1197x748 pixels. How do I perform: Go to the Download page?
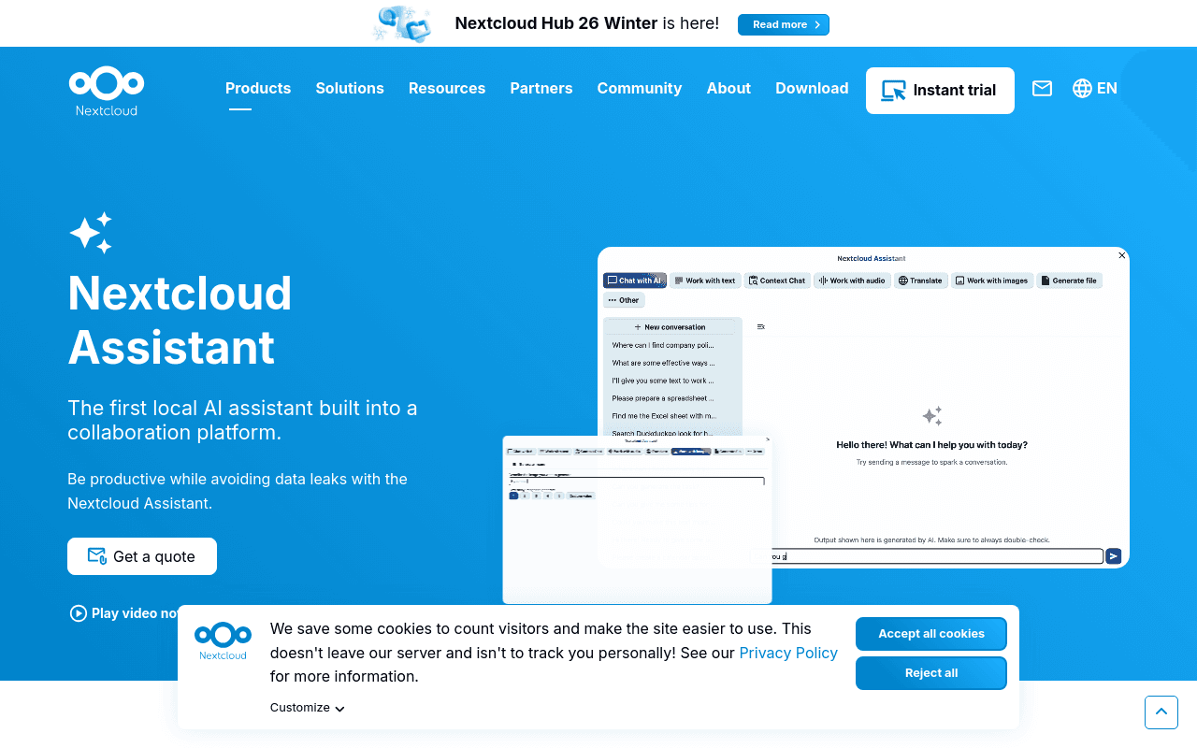pos(812,88)
